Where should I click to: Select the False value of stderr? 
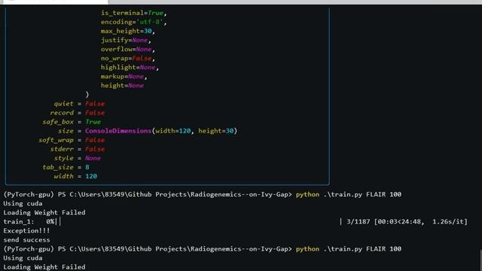coord(95,149)
